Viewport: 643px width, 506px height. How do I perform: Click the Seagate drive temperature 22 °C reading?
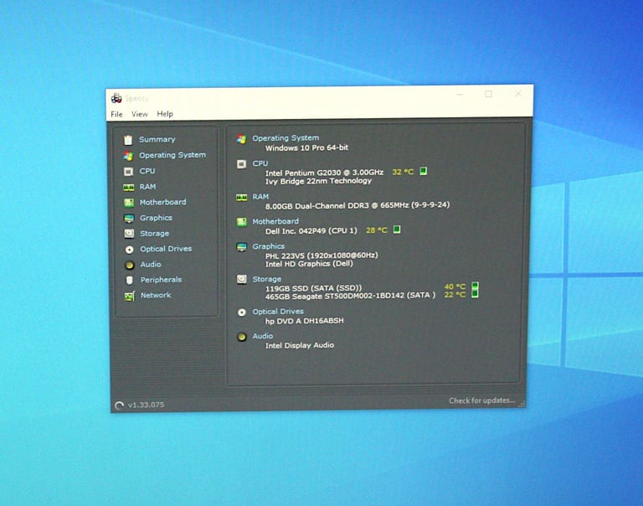tap(455, 294)
